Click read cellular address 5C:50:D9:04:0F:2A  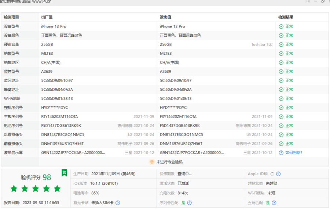176,90
